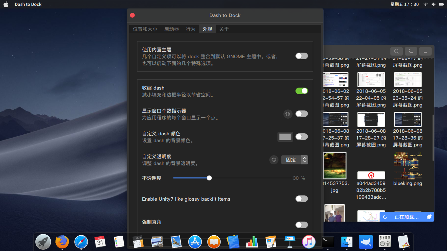Open the Music app from the dock
The width and height of the screenshot is (447, 251).
(x=309, y=242)
